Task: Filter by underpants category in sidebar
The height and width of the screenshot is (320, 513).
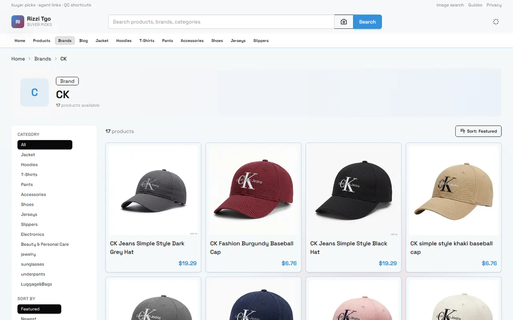Action: tap(33, 274)
